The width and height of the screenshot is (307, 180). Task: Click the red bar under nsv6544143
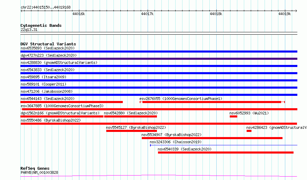click(71, 102)
